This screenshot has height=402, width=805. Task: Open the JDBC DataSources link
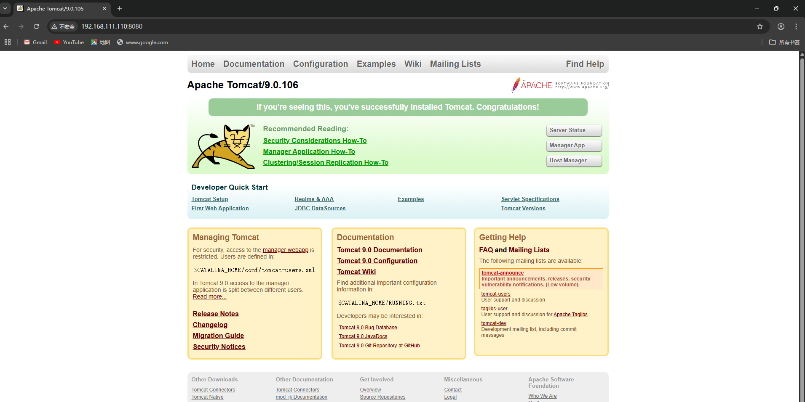[320, 209]
